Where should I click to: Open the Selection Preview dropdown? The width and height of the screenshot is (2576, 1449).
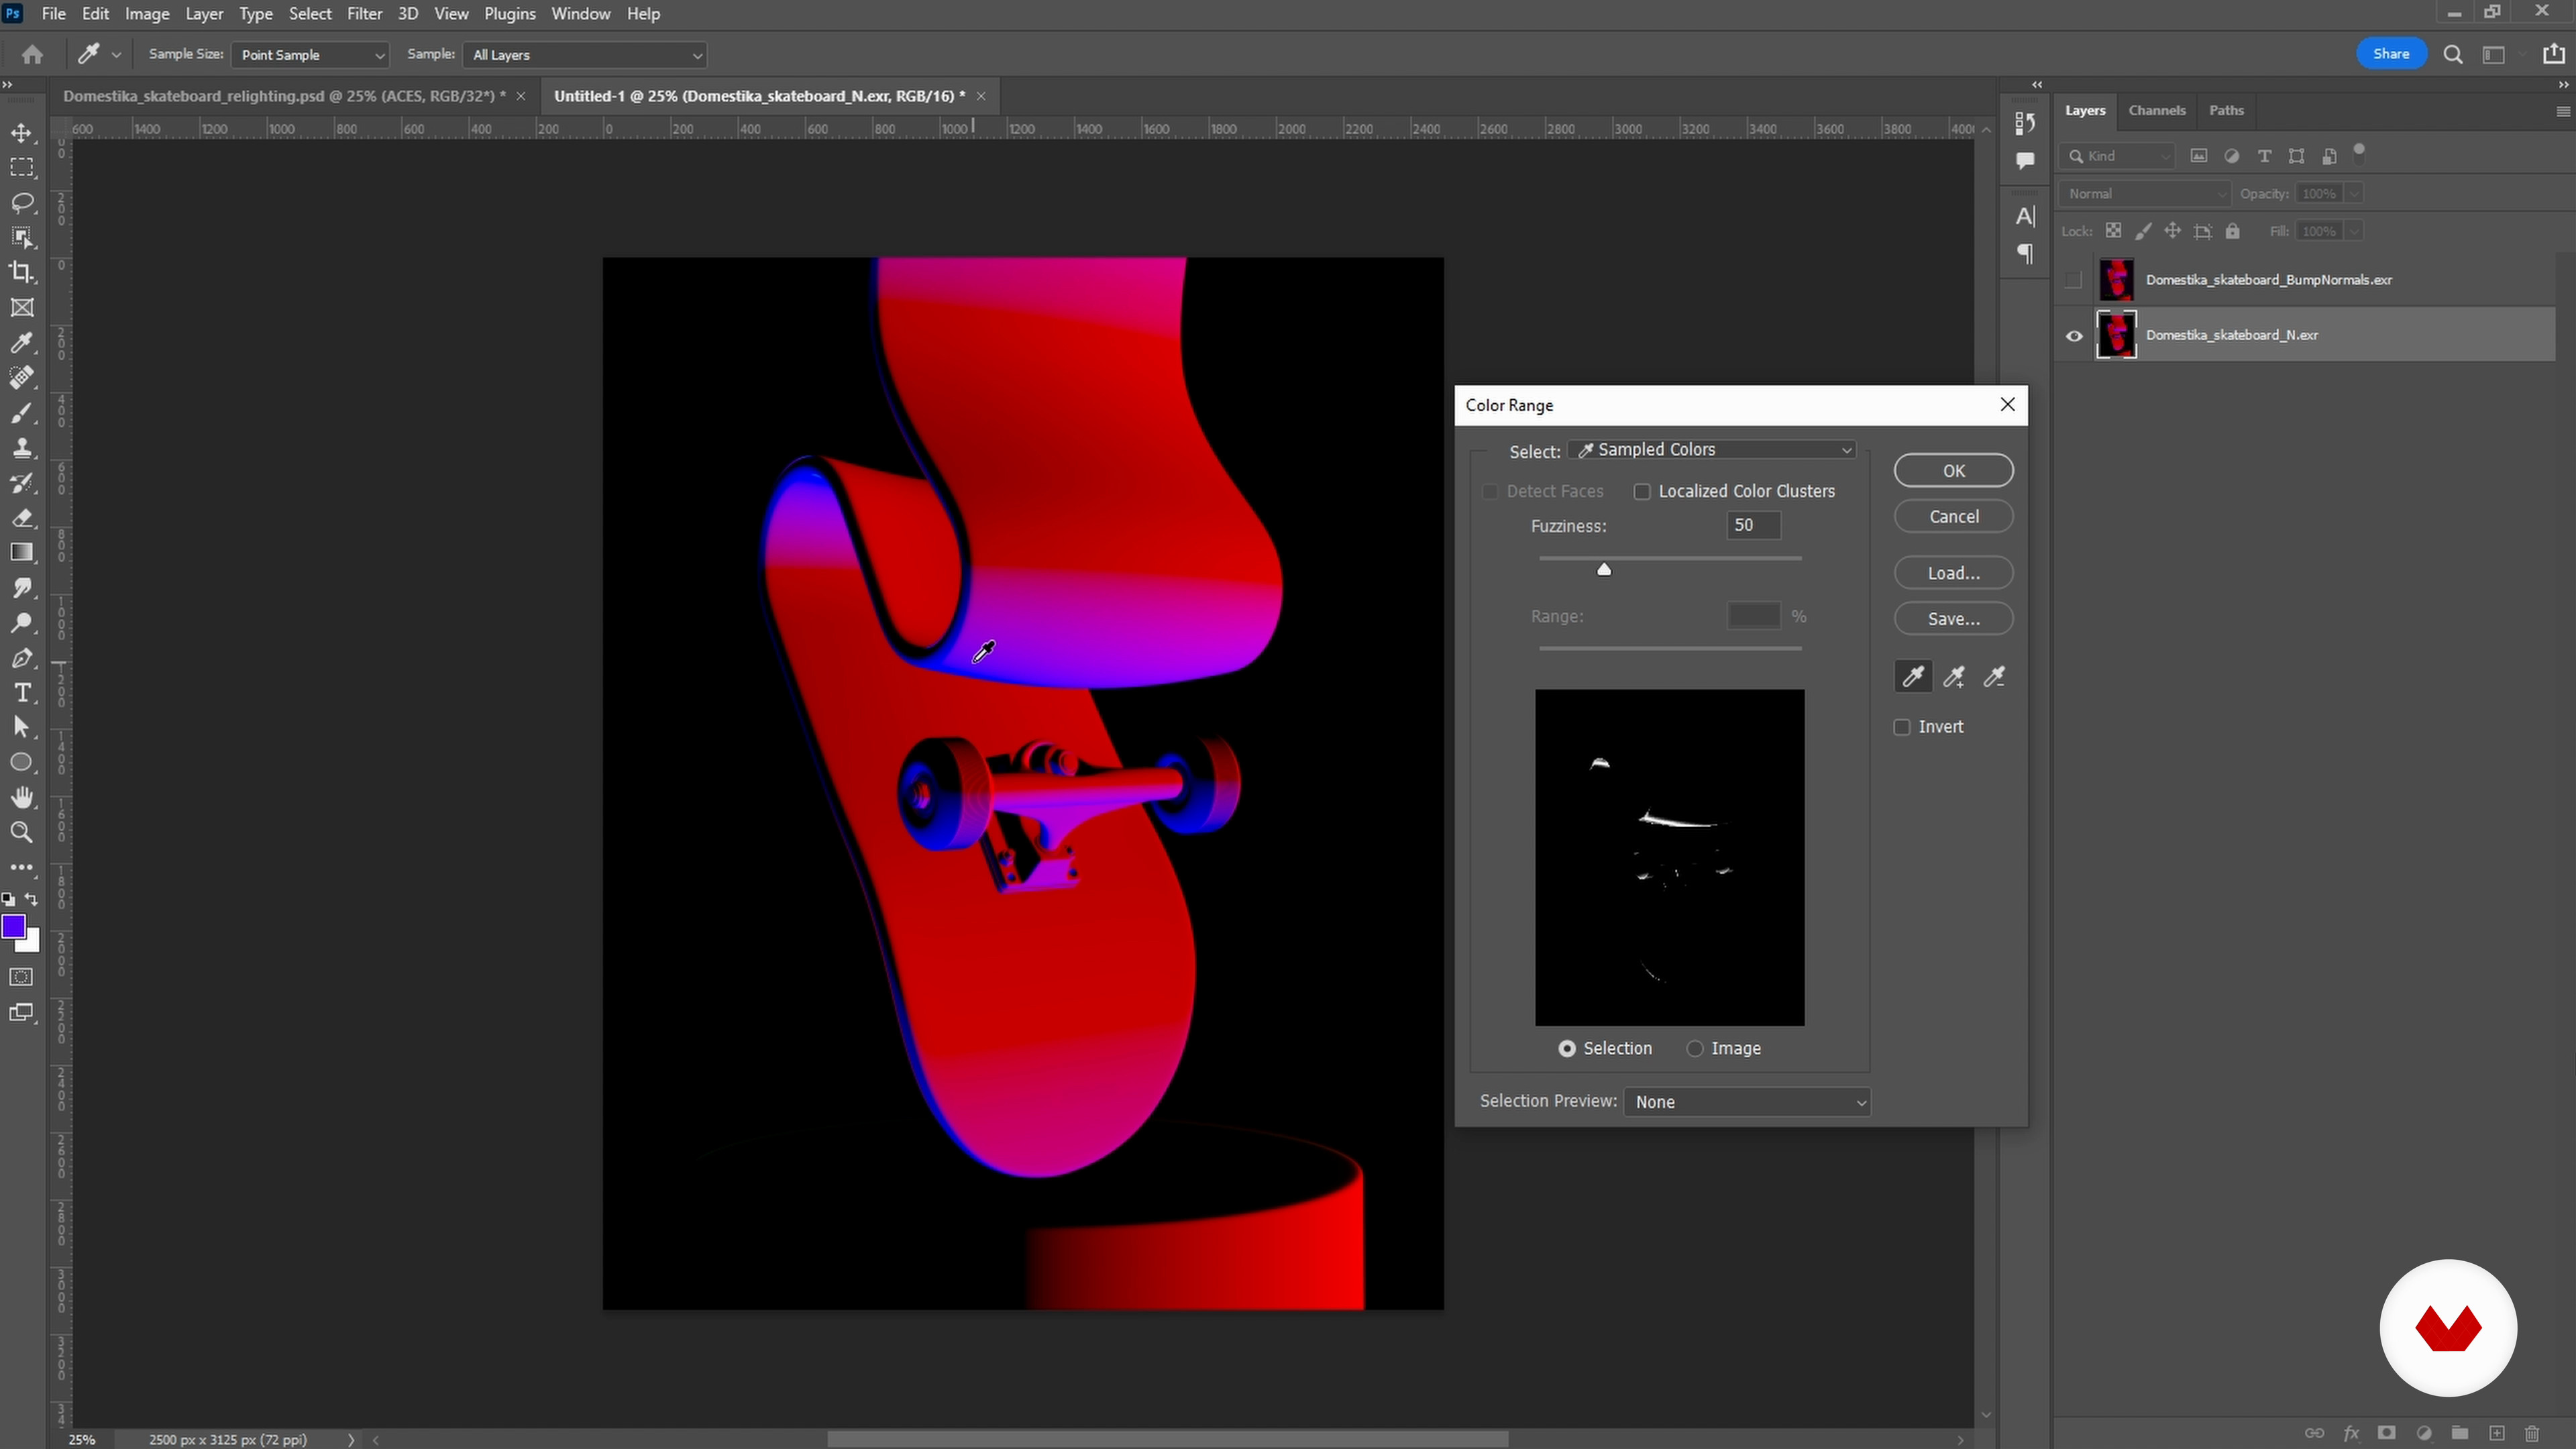(x=1746, y=1102)
